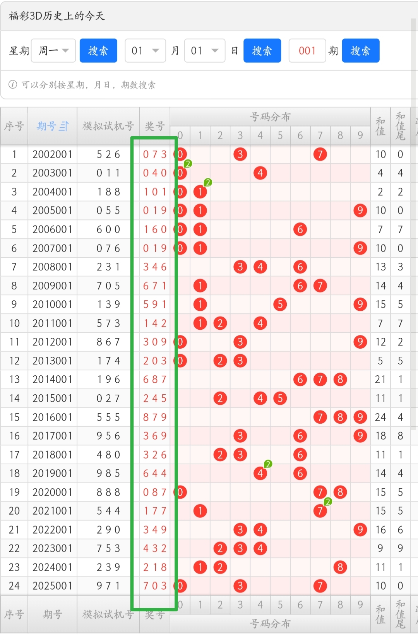Click winning number 644 in row 2019001

(x=155, y=473)
